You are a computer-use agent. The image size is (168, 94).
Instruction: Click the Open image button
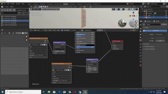coord(25,33)
